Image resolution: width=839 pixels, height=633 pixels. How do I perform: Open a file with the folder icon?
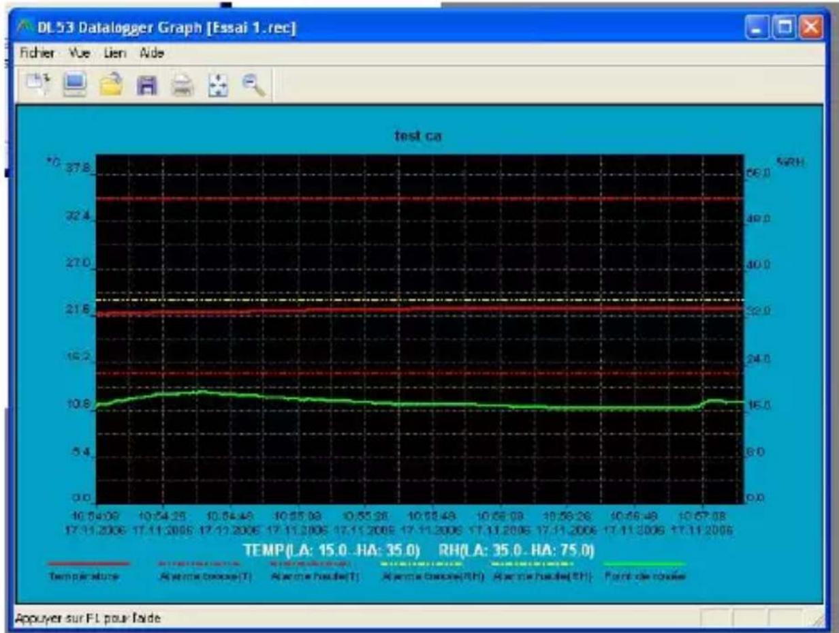click(110, 84)
